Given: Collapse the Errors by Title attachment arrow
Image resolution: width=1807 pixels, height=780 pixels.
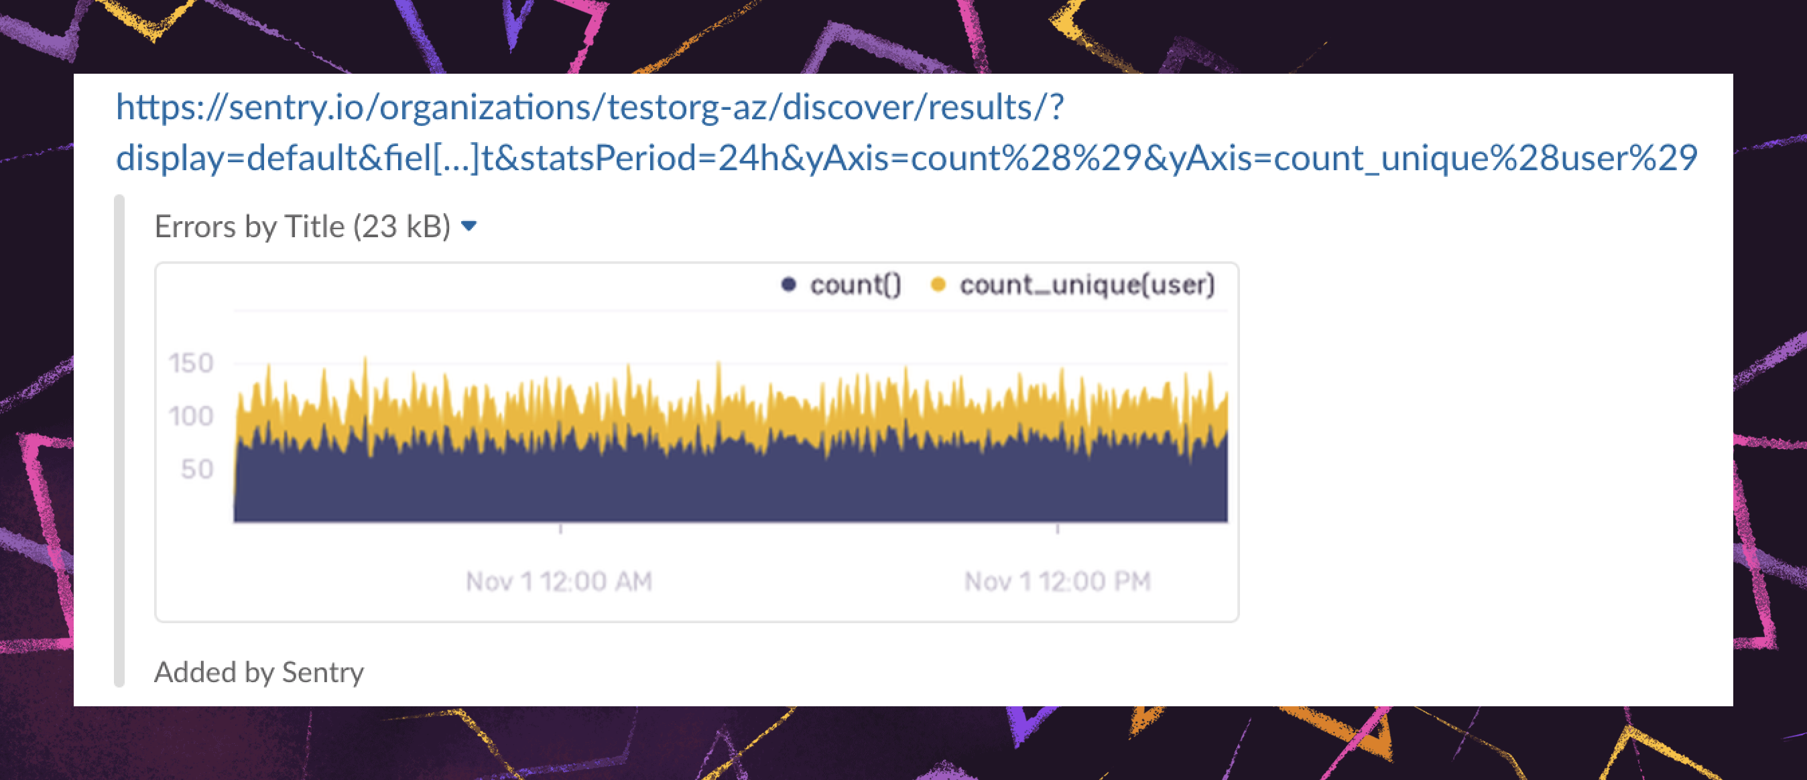Looking at the screenshot, I should coord(469,226).
